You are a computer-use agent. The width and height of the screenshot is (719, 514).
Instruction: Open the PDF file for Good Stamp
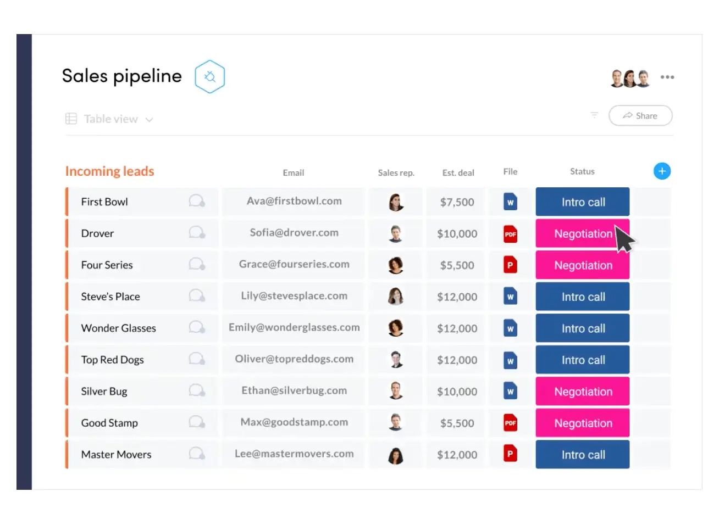point(510,423)
